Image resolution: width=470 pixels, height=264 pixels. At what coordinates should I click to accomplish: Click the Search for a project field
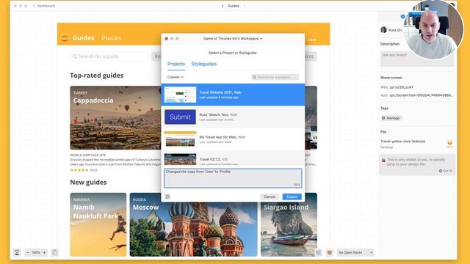(275, 77)
